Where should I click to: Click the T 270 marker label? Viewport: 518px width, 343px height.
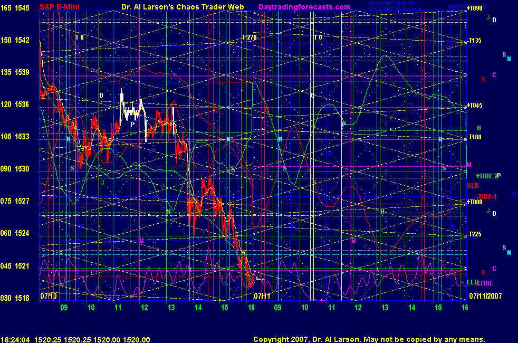(x=249, y=37)
